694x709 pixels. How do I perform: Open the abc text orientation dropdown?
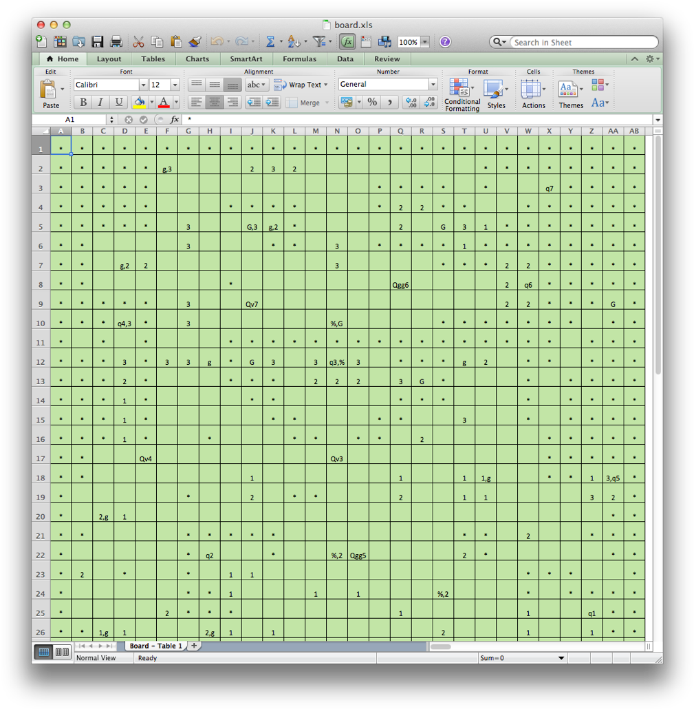[x=257, y=85]
